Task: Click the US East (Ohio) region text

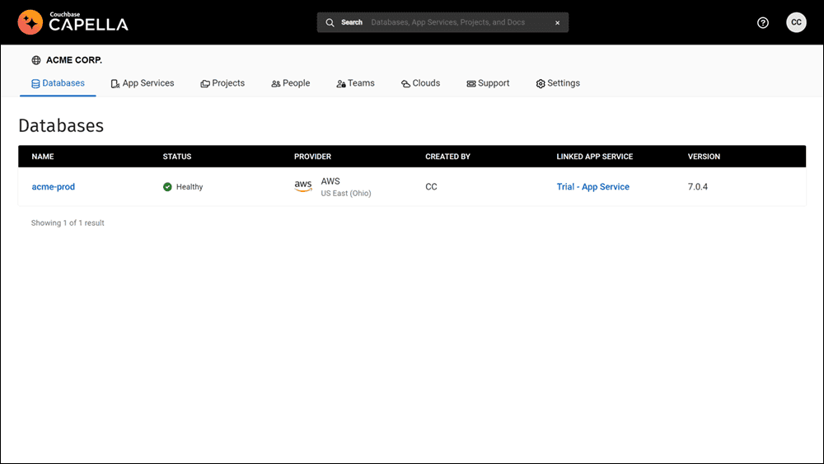Action: [346, 194]
